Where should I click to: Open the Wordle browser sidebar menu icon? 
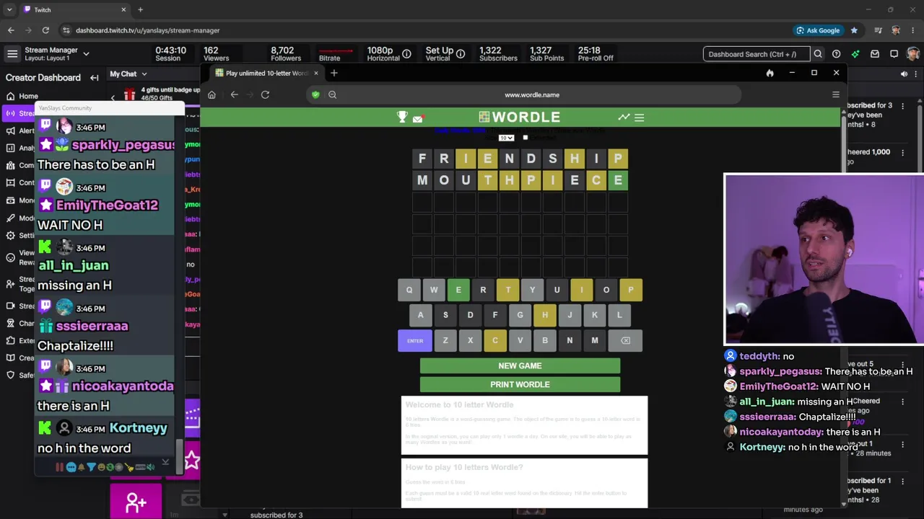point(836,94)
